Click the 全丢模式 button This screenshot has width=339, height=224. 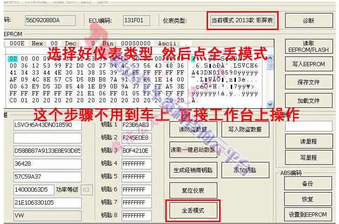point(193,211)
